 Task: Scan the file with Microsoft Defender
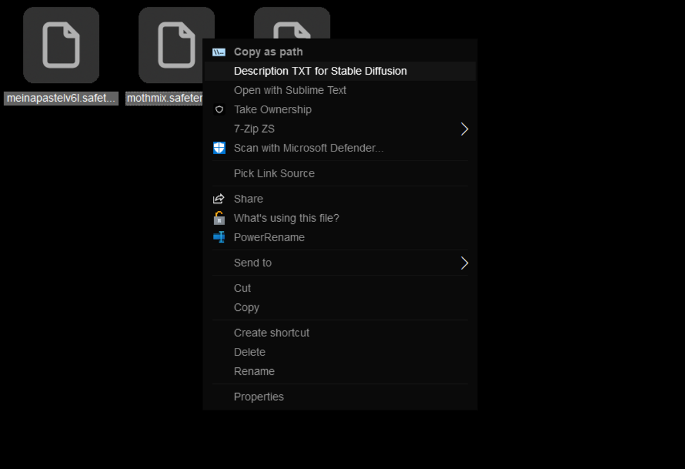coord(308,147)
